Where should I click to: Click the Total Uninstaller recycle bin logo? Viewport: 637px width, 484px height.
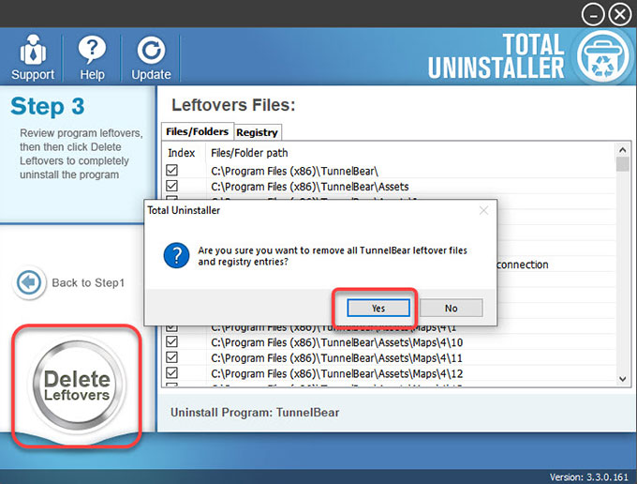tap(603, 57)
